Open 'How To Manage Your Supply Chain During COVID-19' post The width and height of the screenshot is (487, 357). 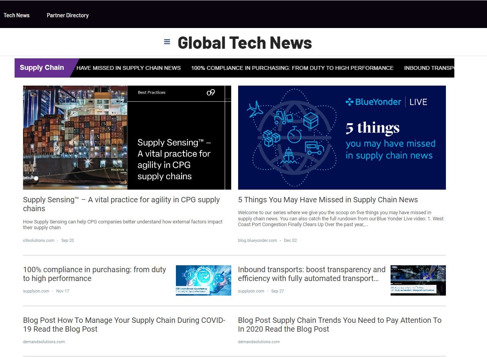coord(124,325)
